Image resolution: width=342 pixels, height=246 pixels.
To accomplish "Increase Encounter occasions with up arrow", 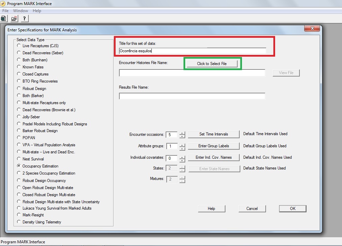I will pos(182,133).
